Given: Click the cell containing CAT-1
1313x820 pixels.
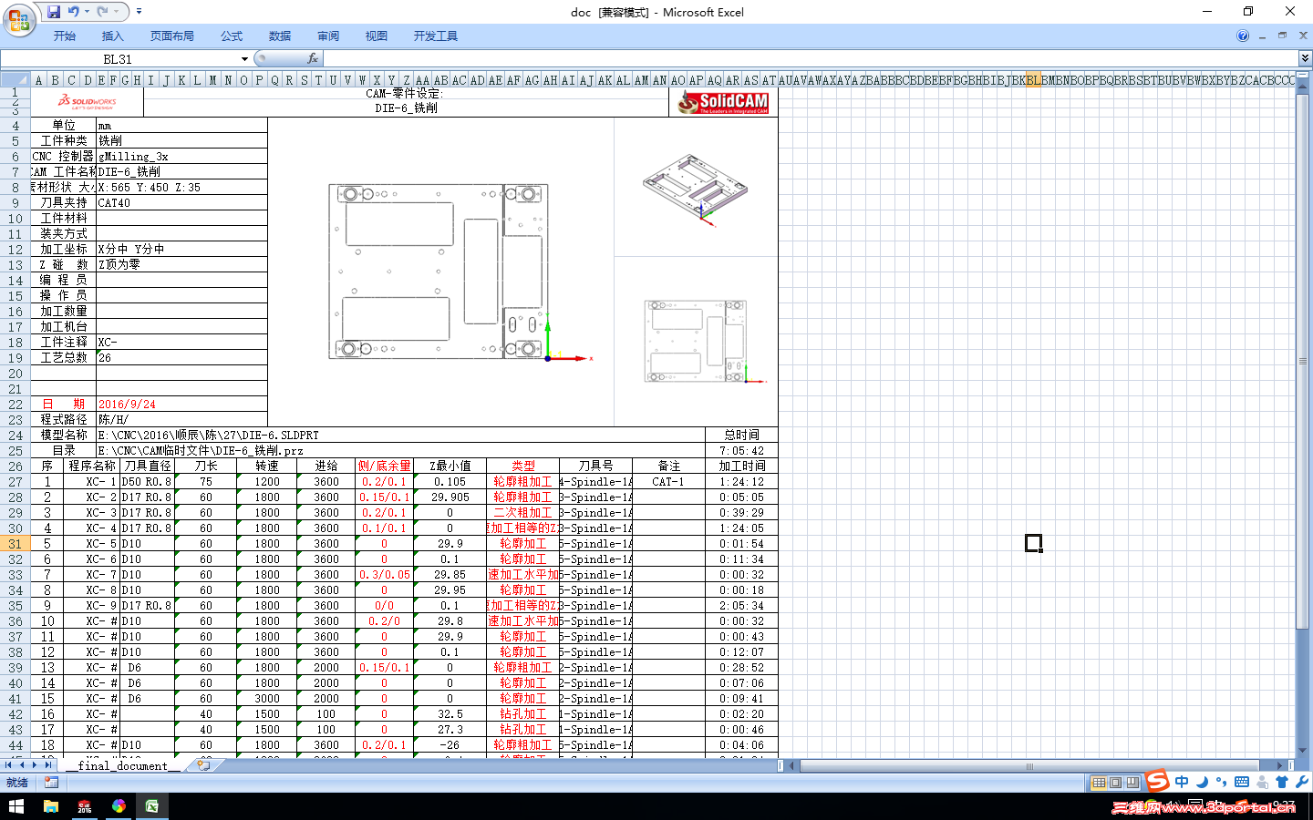Looking at the screenshot, I should (668, 482).
